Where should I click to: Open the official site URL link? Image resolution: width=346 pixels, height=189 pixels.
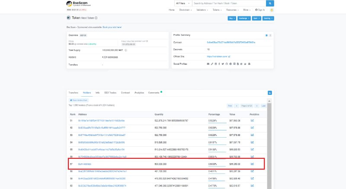tap(217, 57)
